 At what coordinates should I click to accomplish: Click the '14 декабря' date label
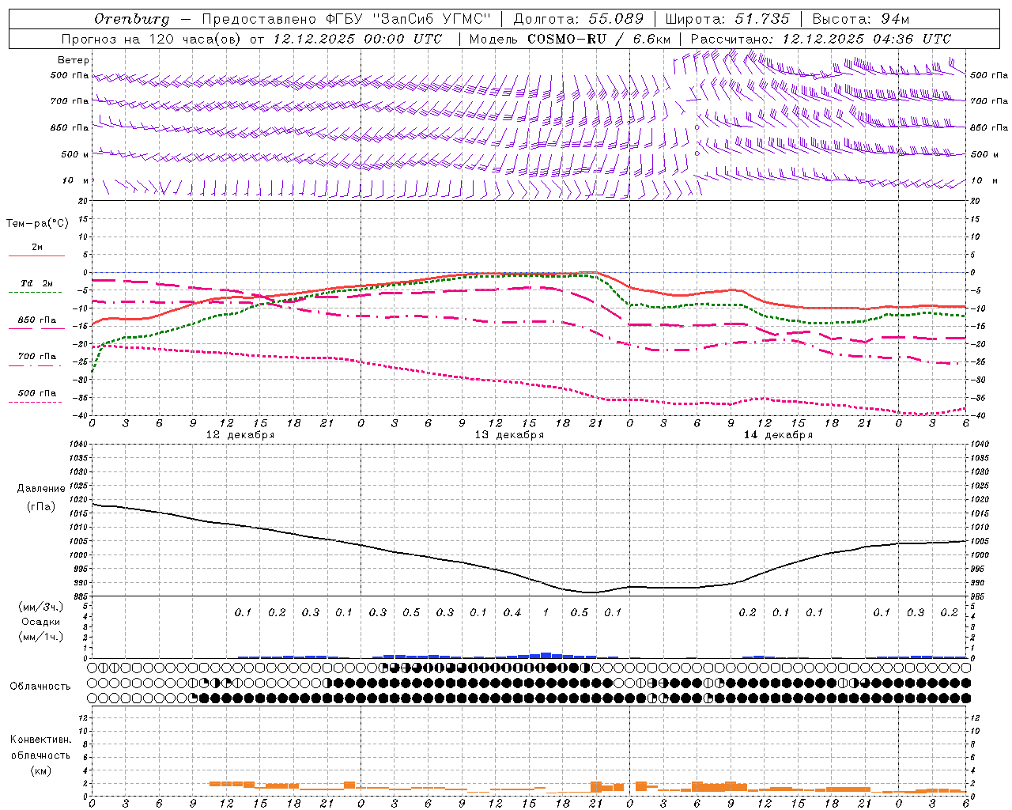[778, 435]
